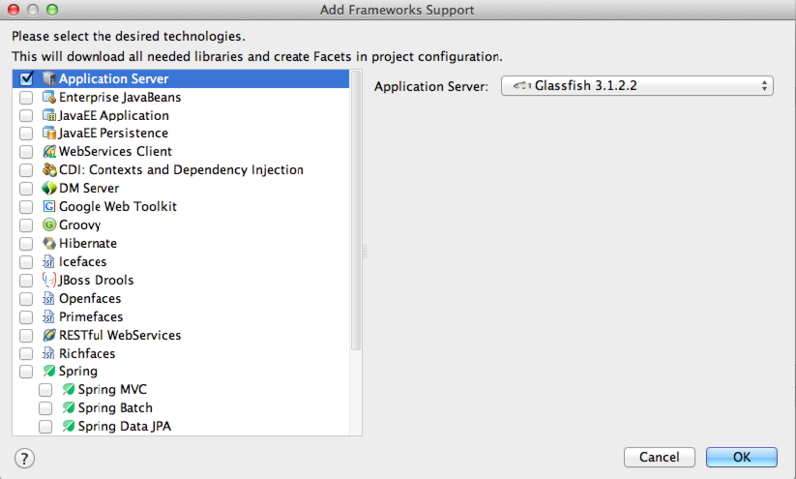Viewport: 796px width, 479px height.
Task: Select the 'Spring Data JPA' row text
Action: click(124, 426)
